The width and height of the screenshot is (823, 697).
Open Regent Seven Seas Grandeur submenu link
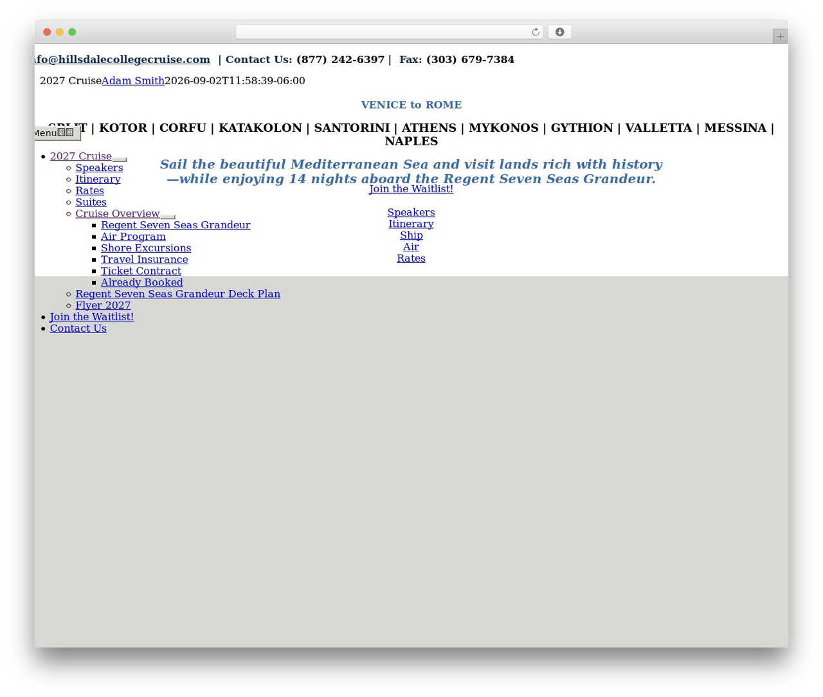176,225
